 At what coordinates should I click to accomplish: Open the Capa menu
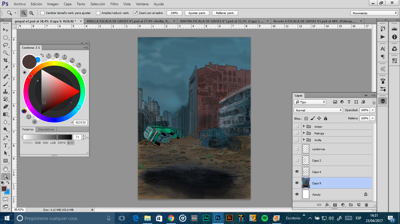point(68,4)
